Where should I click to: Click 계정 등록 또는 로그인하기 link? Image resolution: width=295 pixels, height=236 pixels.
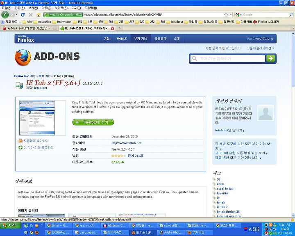coord(223,48)
